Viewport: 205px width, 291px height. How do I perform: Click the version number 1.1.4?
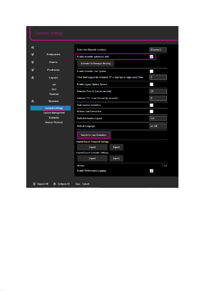point(165,166)
